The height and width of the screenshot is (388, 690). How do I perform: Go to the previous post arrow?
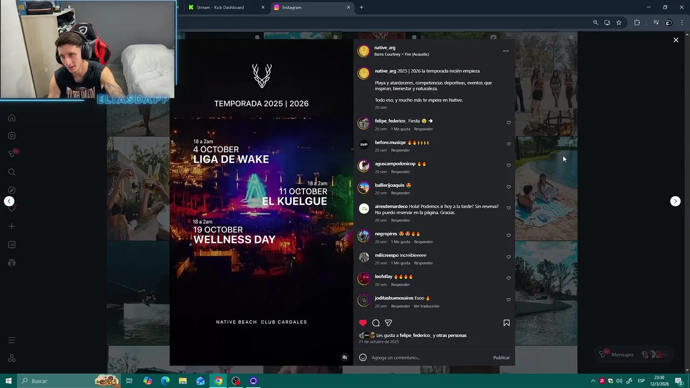[9, 201]
